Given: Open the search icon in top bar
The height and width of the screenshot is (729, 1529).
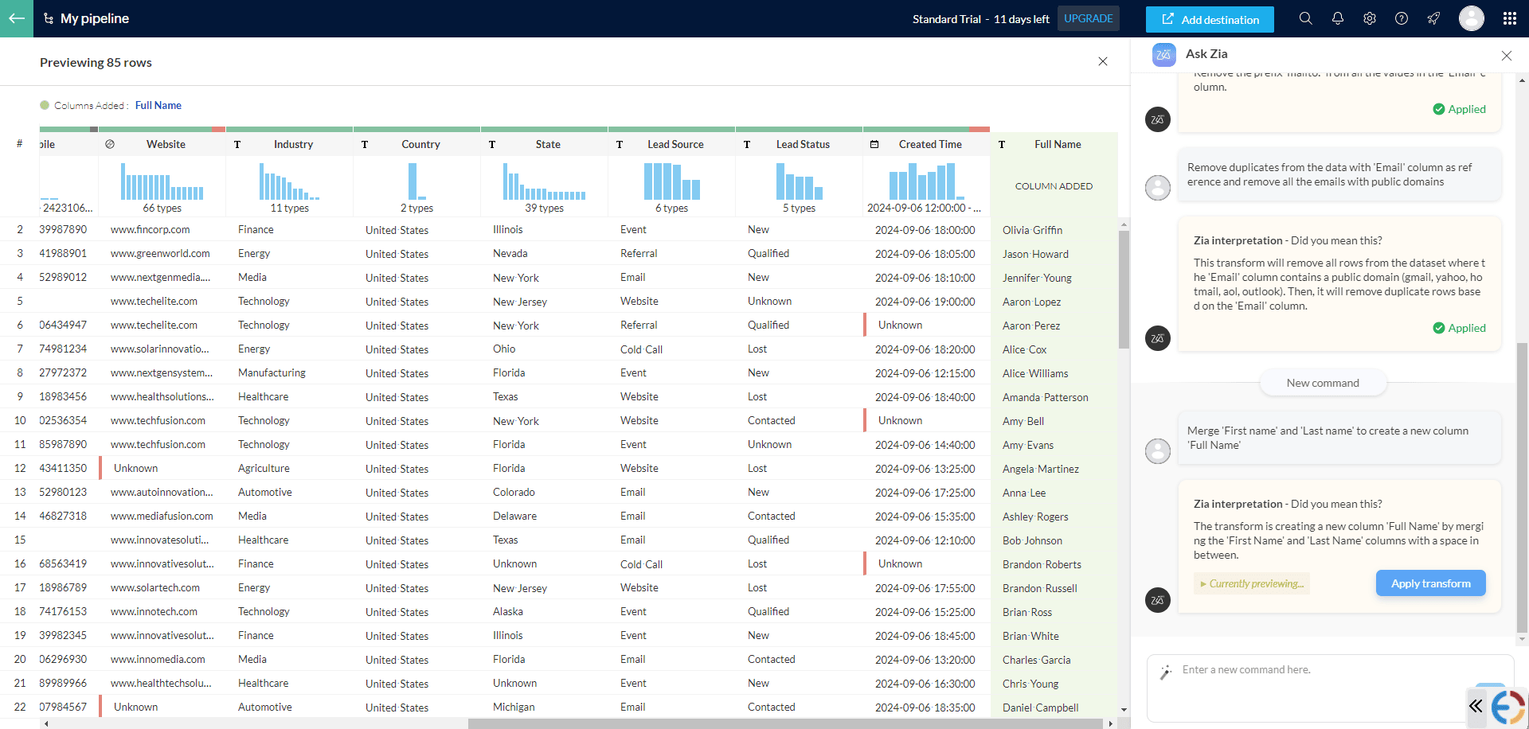Looking at the screenshot, I should point(1305,18).
